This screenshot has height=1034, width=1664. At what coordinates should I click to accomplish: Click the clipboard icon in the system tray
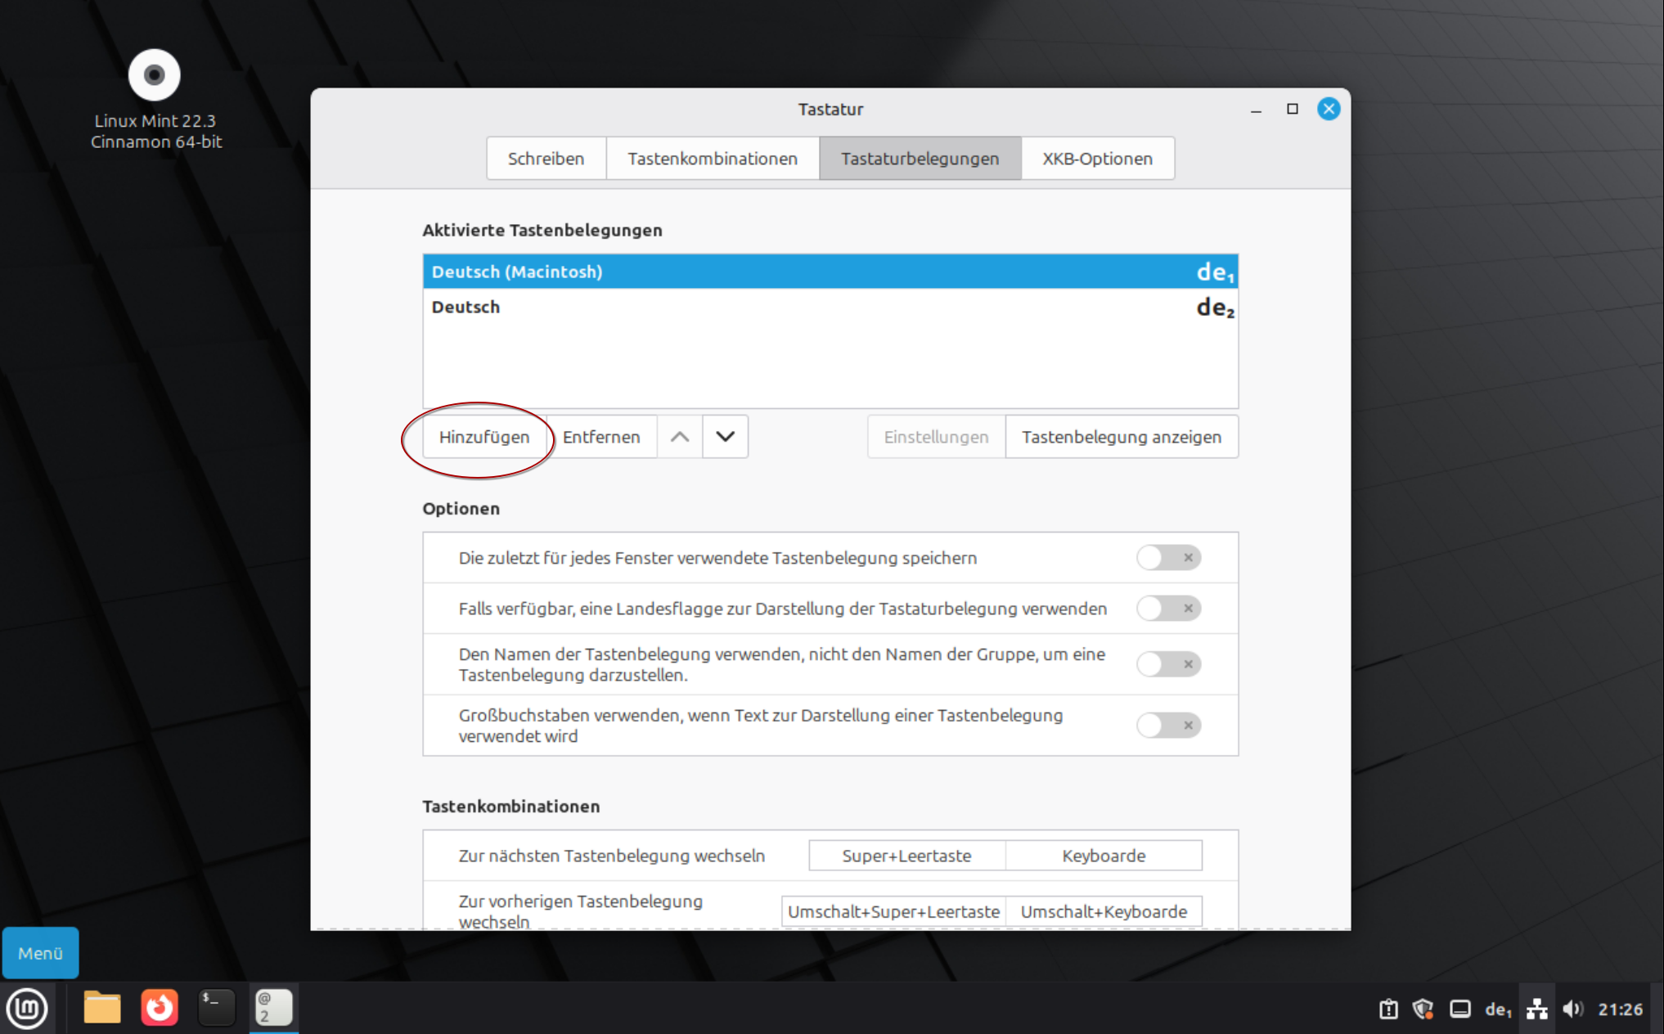pos(1388,1009)
